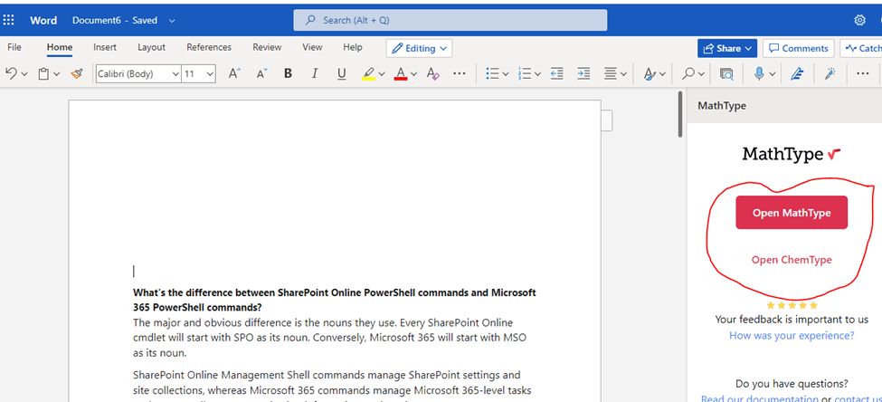
Task: Open the Help tab
Action: click(x=353, y=47)
